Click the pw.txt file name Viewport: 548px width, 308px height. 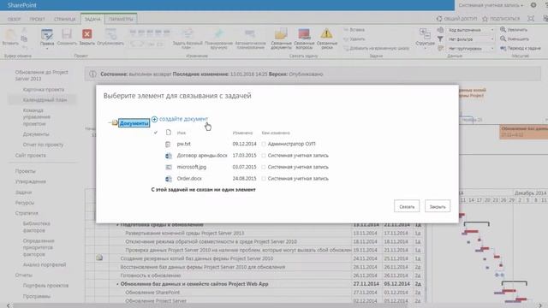[x=184, y=144]
